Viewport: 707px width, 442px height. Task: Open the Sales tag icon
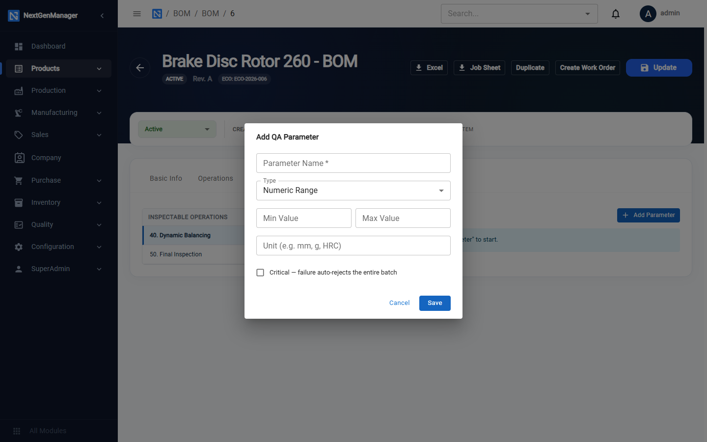19,135
